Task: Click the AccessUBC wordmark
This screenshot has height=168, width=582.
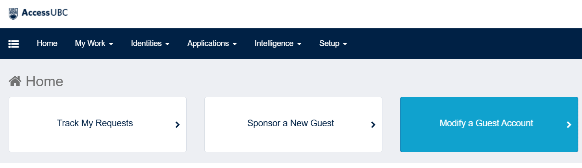Action: (44, 13)
